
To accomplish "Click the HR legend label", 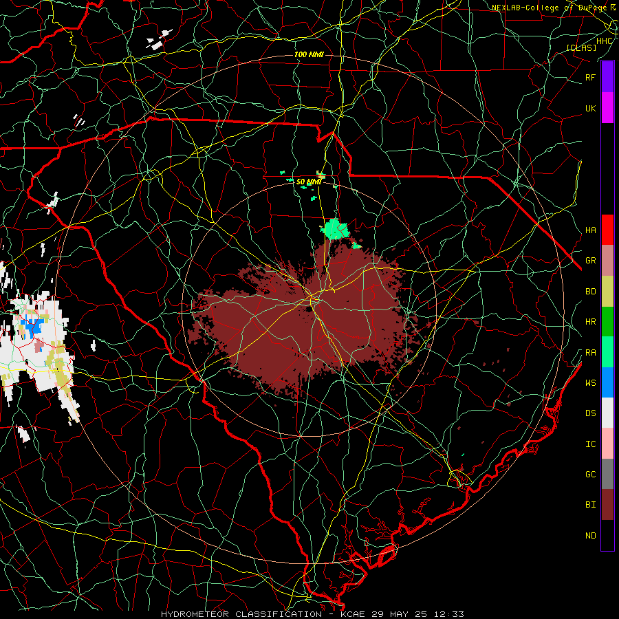I will tap(590, 322).
